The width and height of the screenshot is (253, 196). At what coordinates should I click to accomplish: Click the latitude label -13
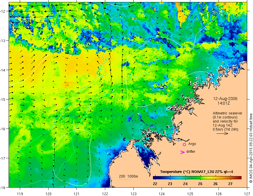point(3,41)
